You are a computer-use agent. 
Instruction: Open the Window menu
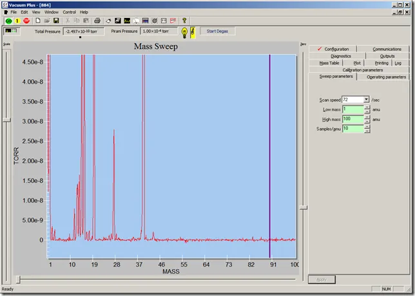[x=52, y=12]
